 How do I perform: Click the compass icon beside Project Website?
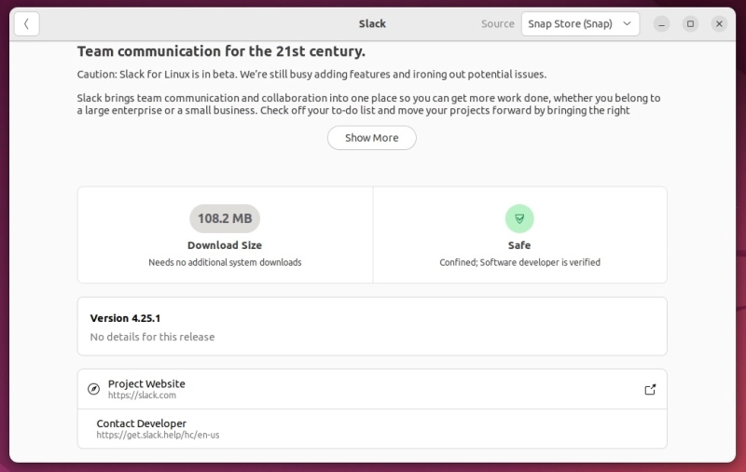pos(94,389)
